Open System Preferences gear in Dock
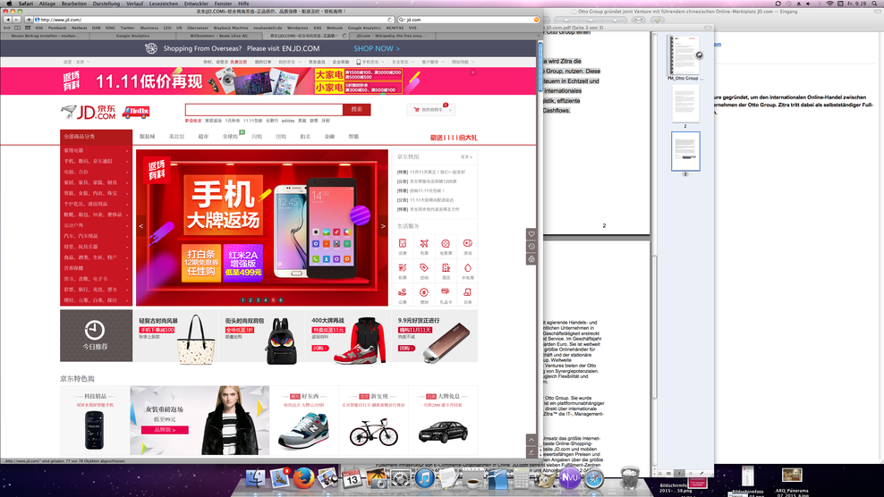884x497 pixels. (400, 479)
